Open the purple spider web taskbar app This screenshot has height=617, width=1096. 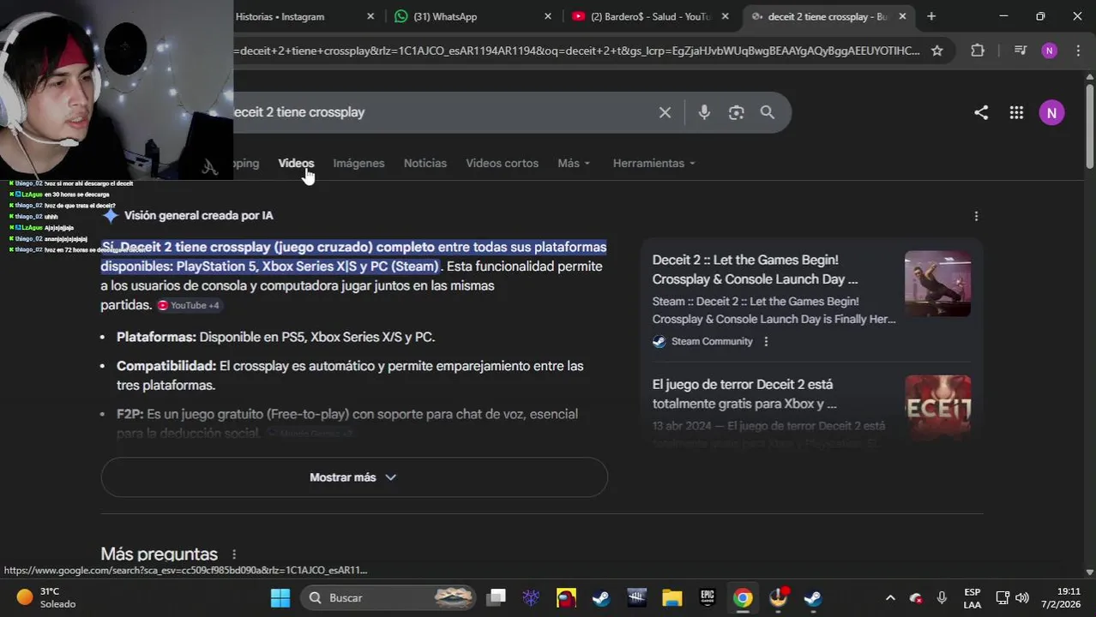[531, 597]
